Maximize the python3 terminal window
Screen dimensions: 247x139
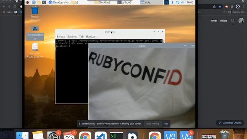[158, 32]
